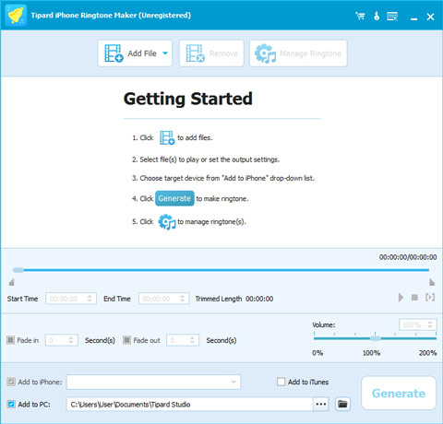Click the Fade in seconds spinner
Viewport: 443px width, 424px height.
click(71, 340)
